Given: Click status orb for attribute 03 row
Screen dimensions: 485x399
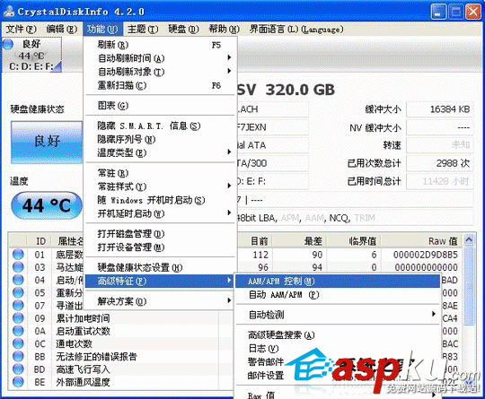Looking at the screenshot, I should point(18,267).
